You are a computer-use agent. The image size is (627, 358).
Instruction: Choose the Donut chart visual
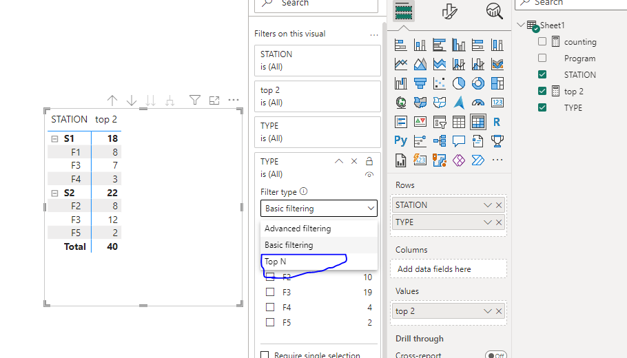point(478,83)
